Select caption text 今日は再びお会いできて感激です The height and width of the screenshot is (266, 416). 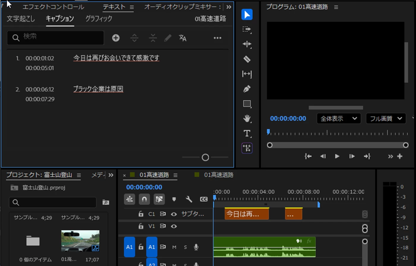coord(116,58)
